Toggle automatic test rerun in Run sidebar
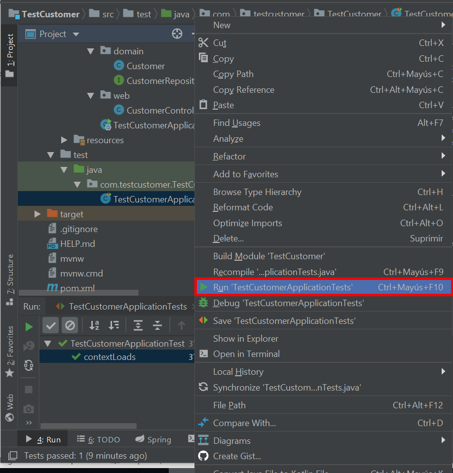 point(29,365)
